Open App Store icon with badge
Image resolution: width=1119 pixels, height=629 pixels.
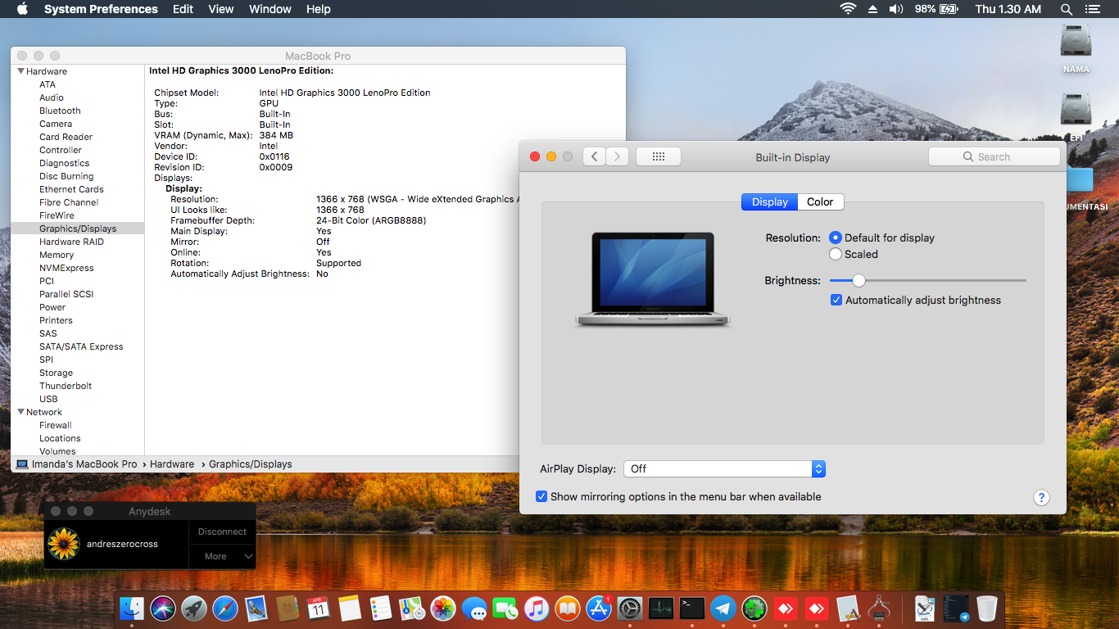[599, 609]
